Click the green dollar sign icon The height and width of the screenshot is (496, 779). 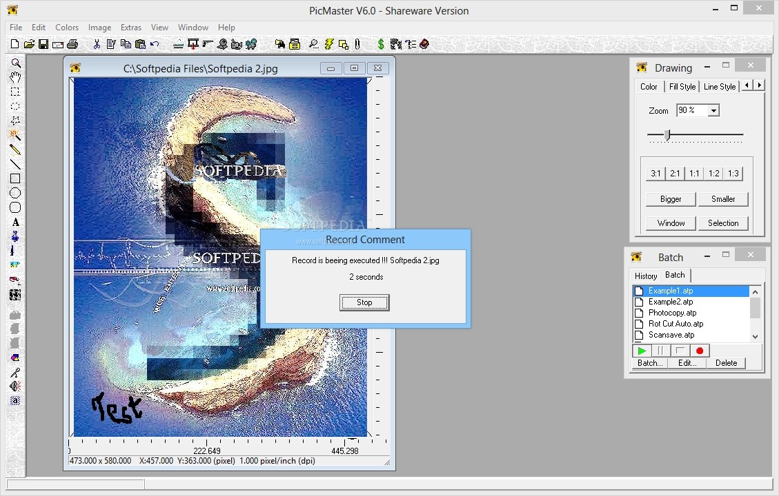click(x=381, y=44)
